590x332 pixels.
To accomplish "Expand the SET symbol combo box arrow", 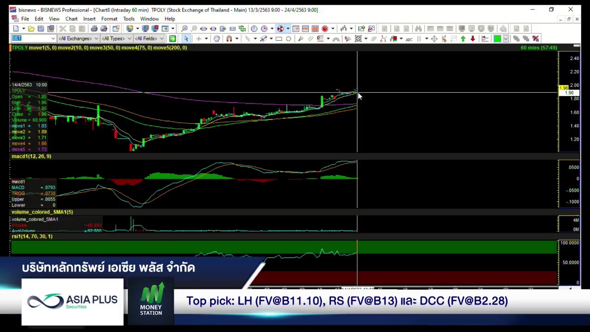I will 53,39.
